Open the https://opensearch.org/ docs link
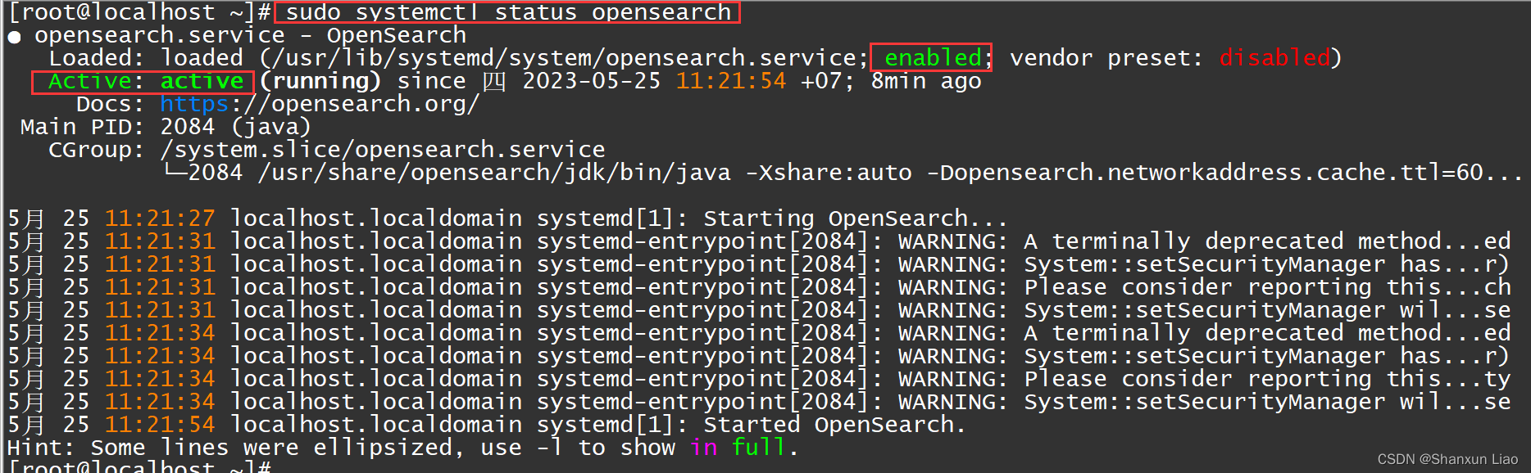Image resolution: width=1531 pixels, height=473 pixels. [320, 104]
